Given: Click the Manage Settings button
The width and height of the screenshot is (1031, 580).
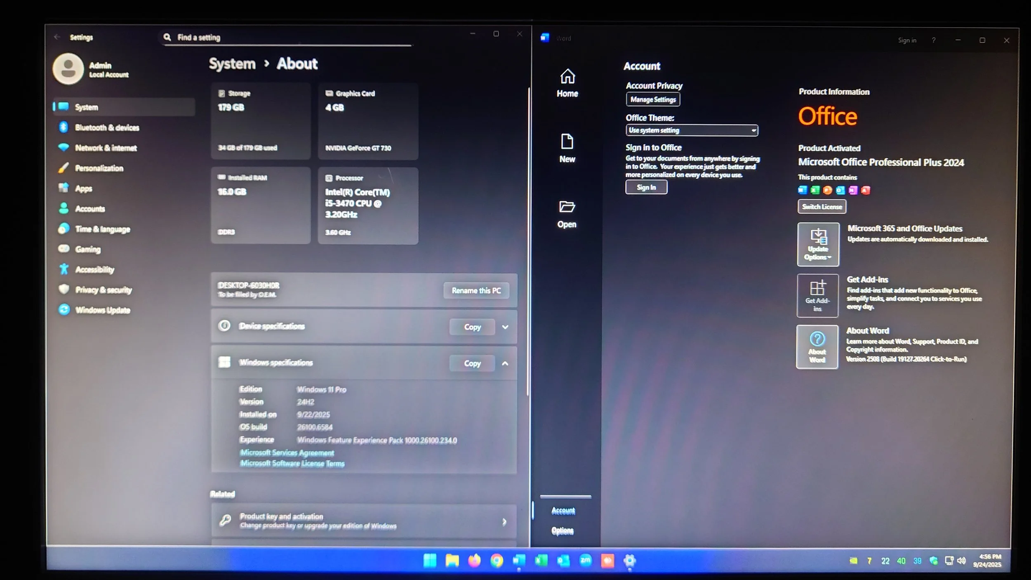Looking at the screenshot, I should 653,99.
